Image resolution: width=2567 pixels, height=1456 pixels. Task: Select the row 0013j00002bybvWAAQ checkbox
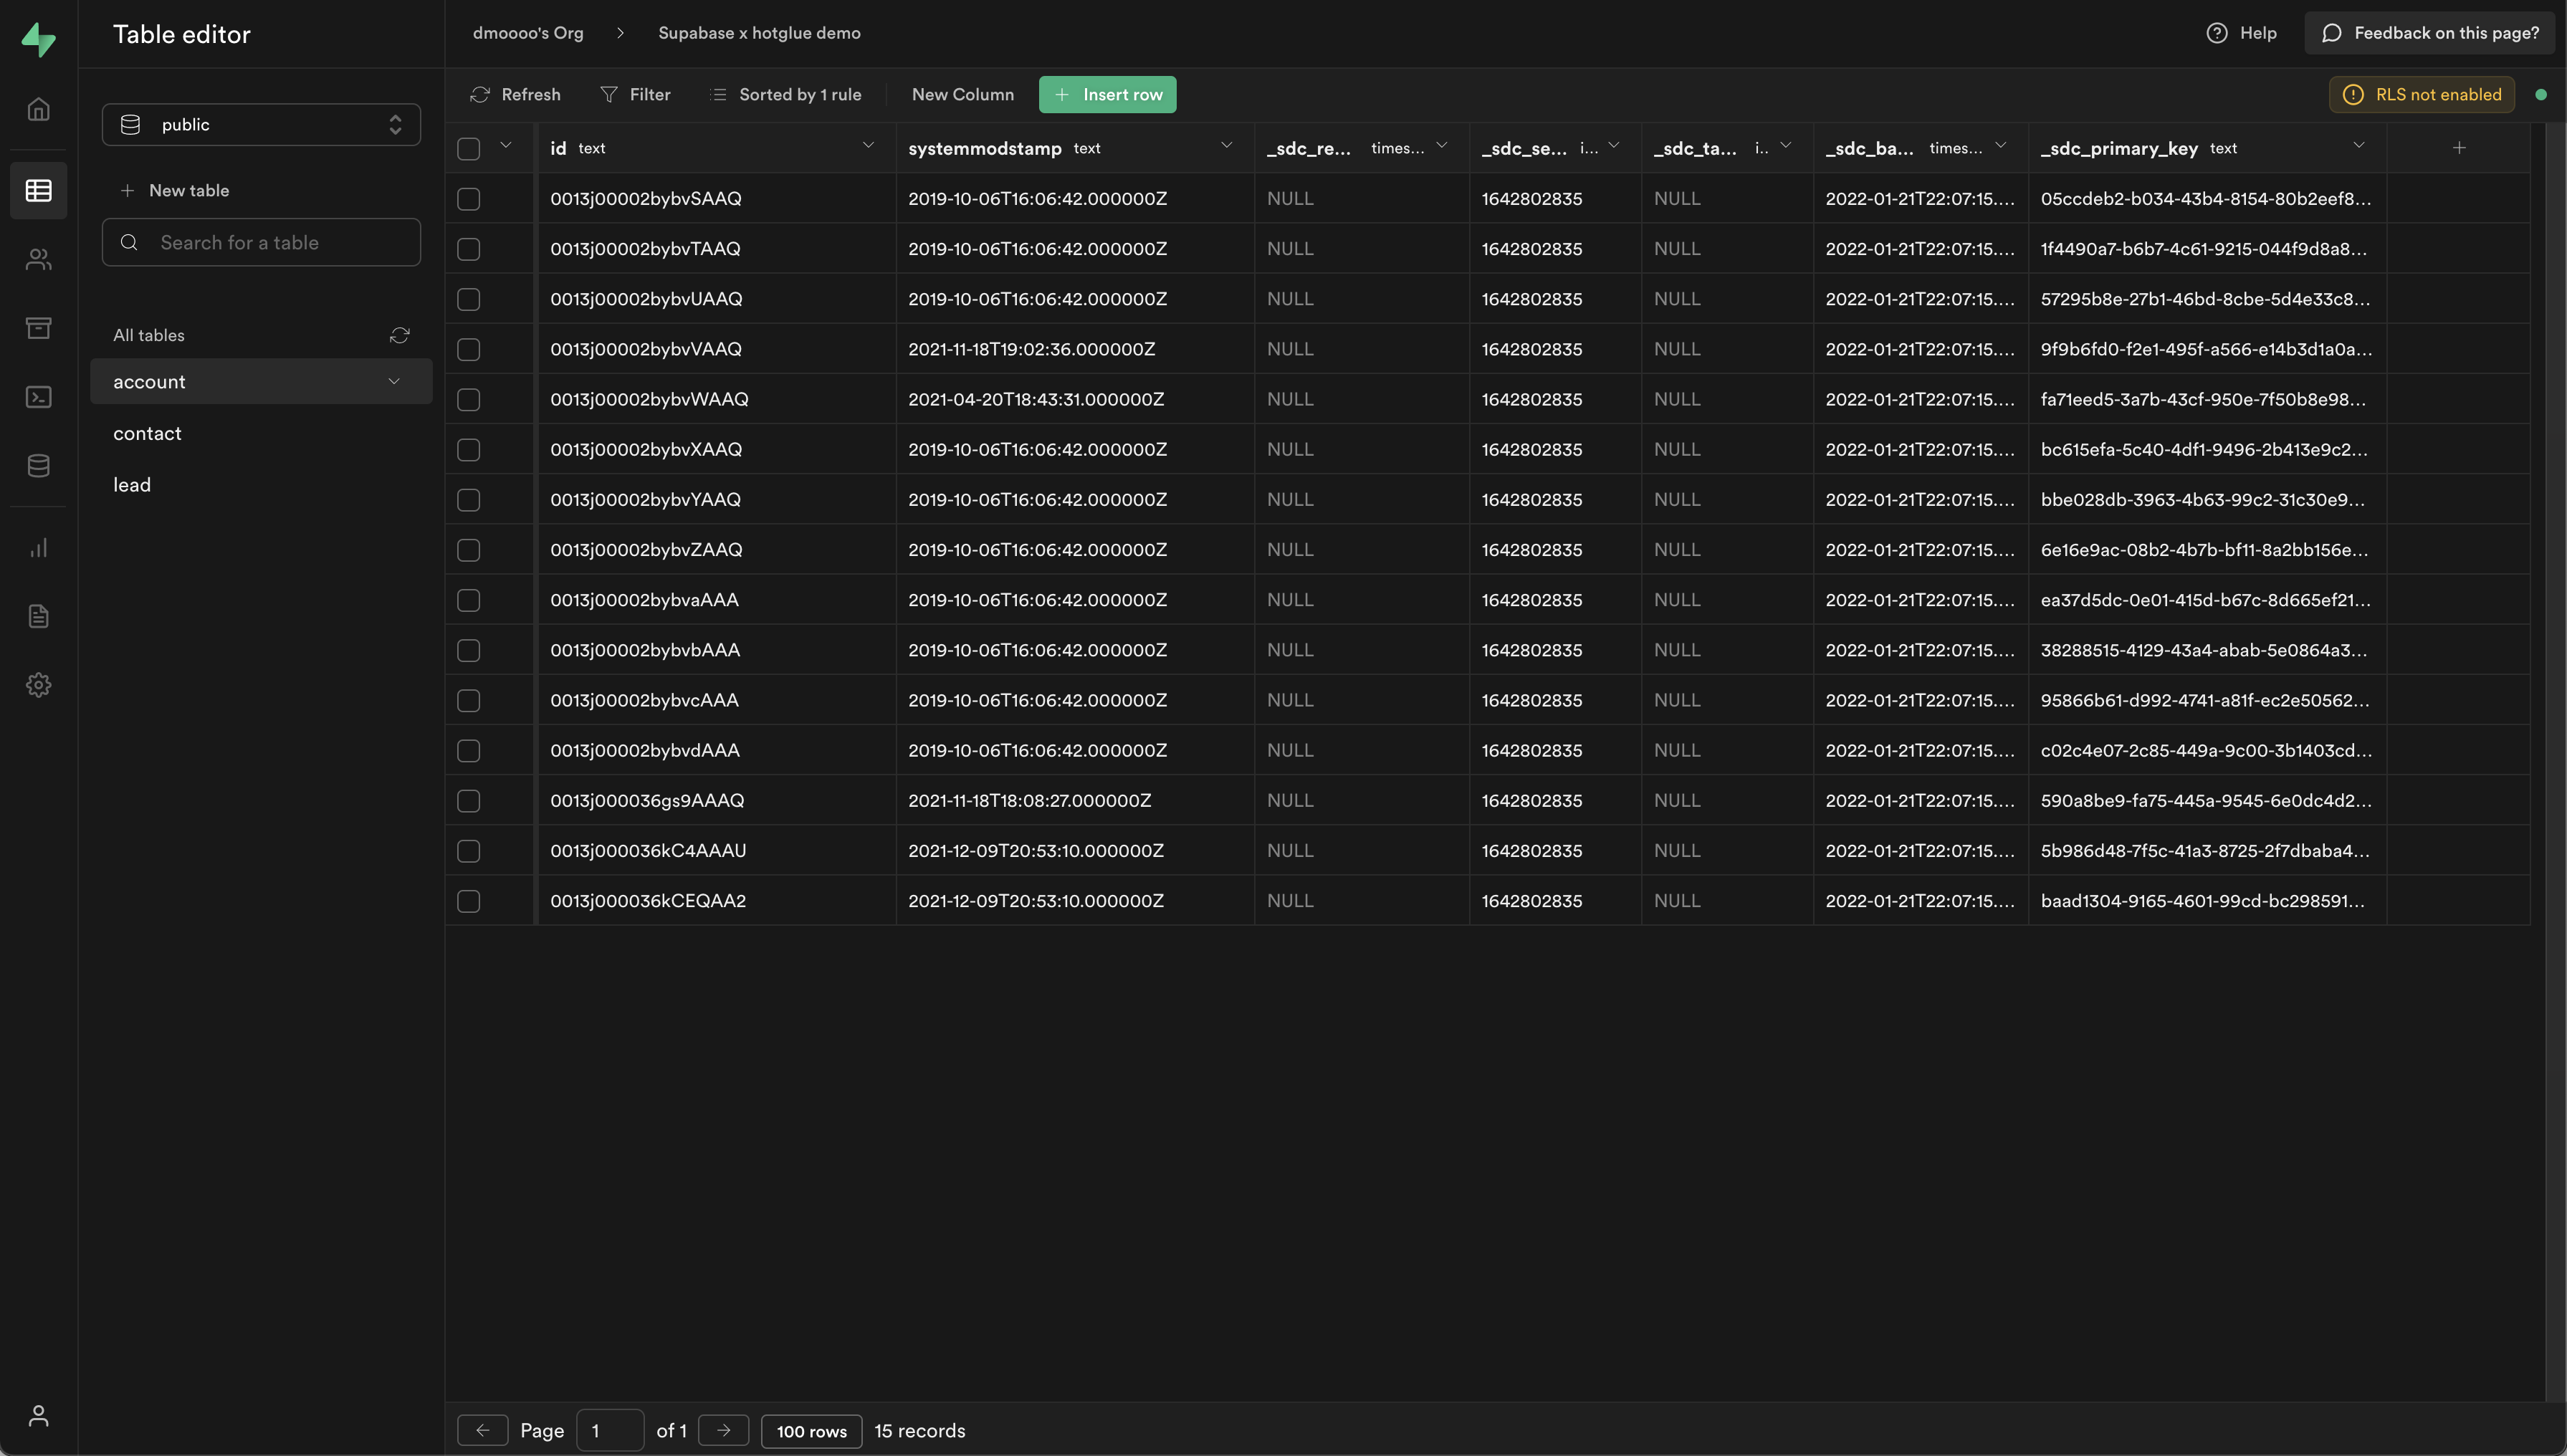click(x=469, y=400)
